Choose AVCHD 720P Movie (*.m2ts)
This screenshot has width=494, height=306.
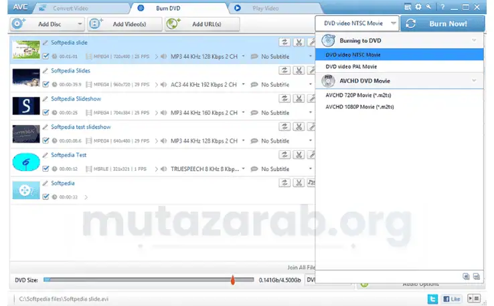tap(399, 95)
